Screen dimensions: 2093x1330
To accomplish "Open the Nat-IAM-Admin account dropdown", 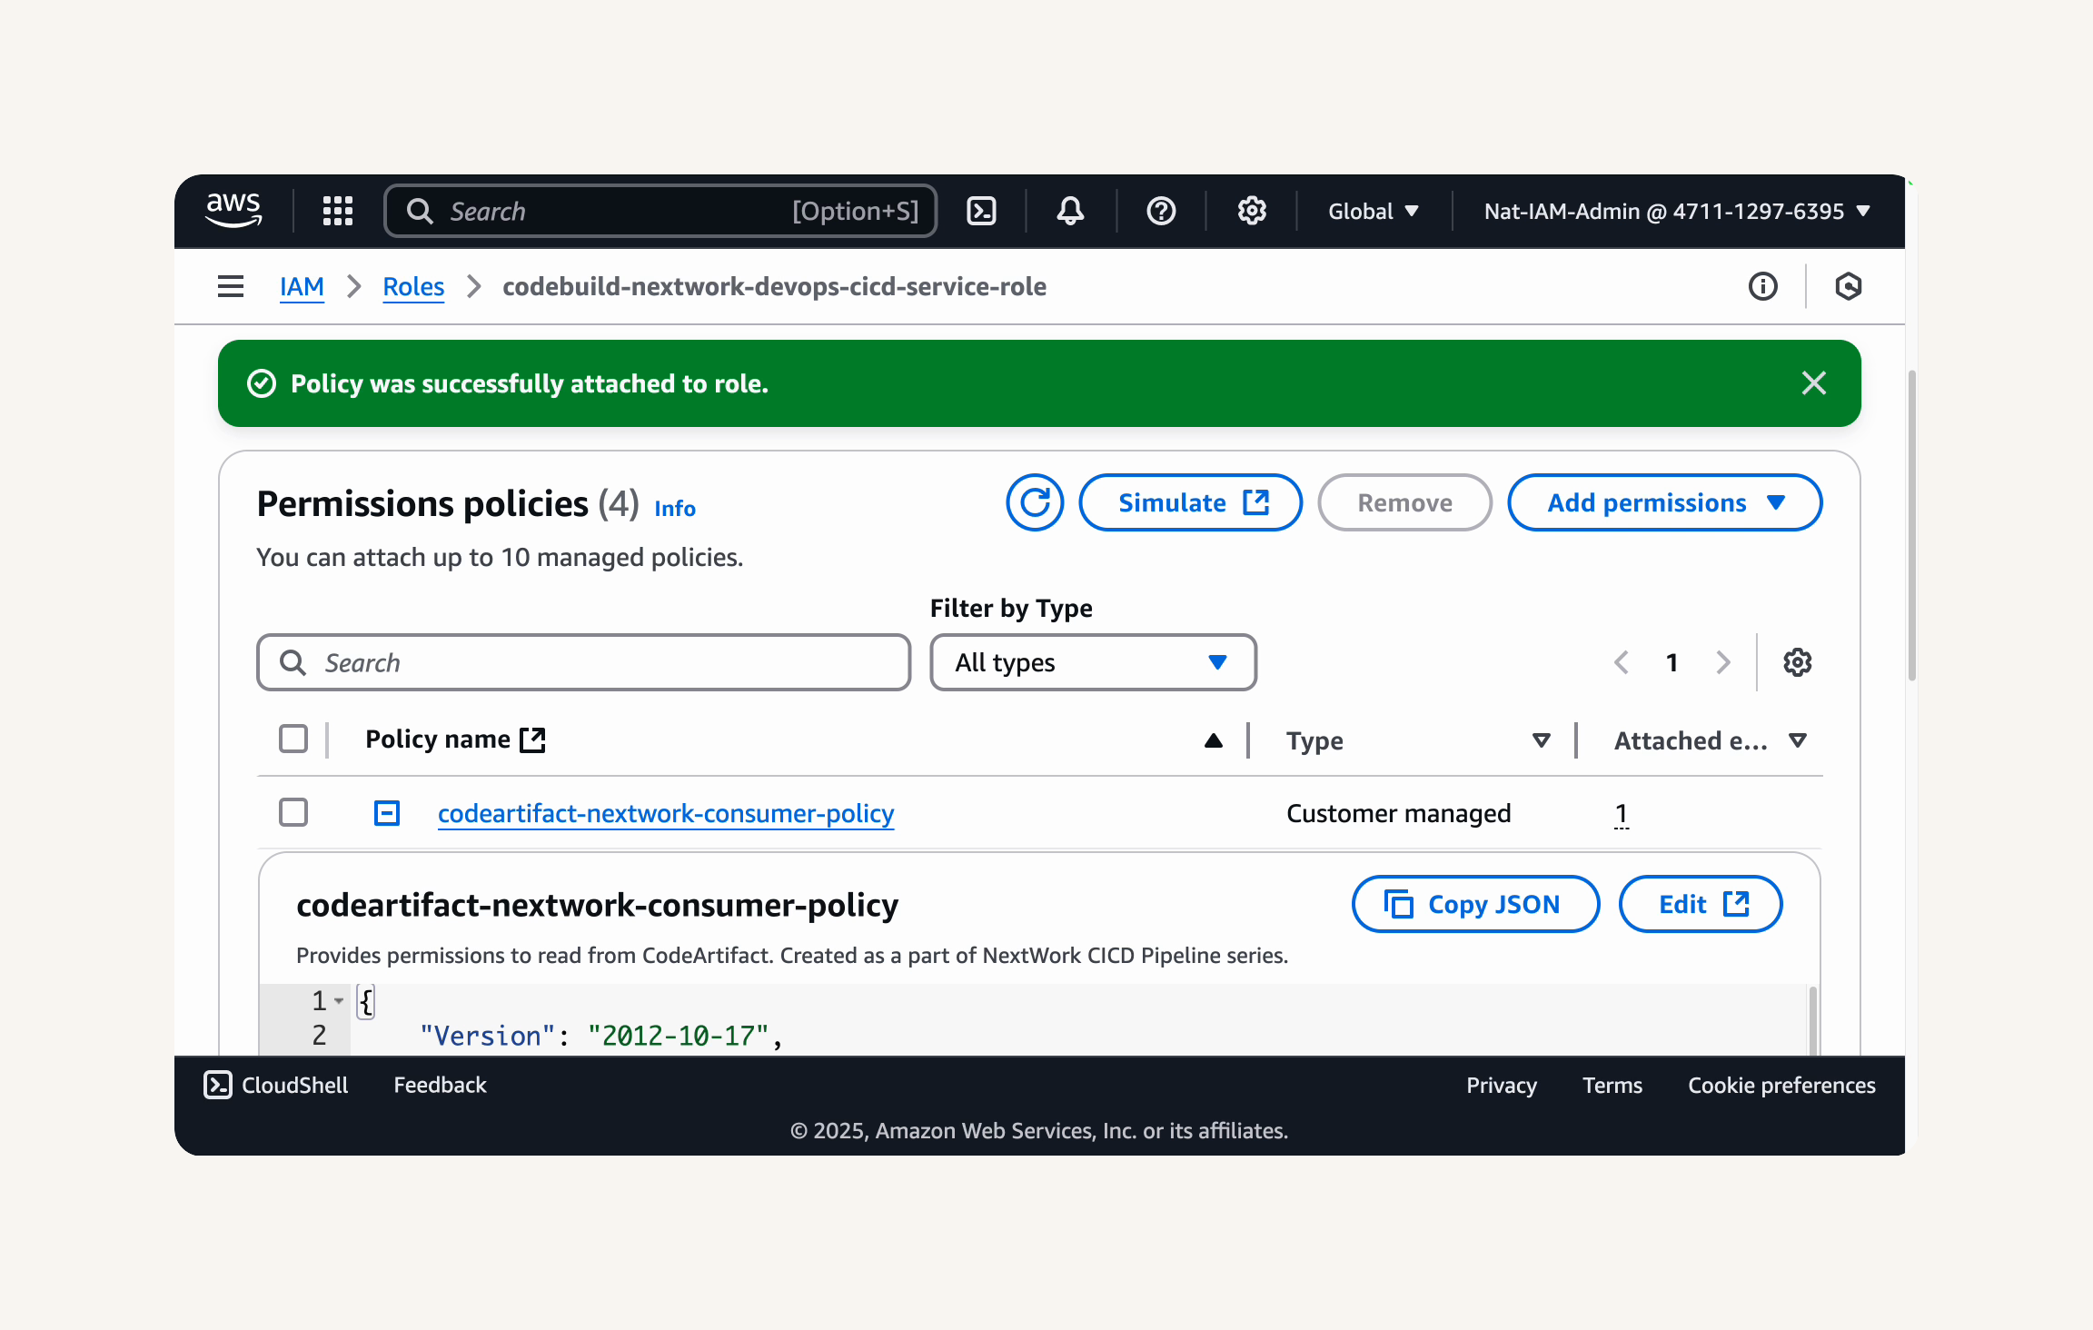I will click(1677, 211).
